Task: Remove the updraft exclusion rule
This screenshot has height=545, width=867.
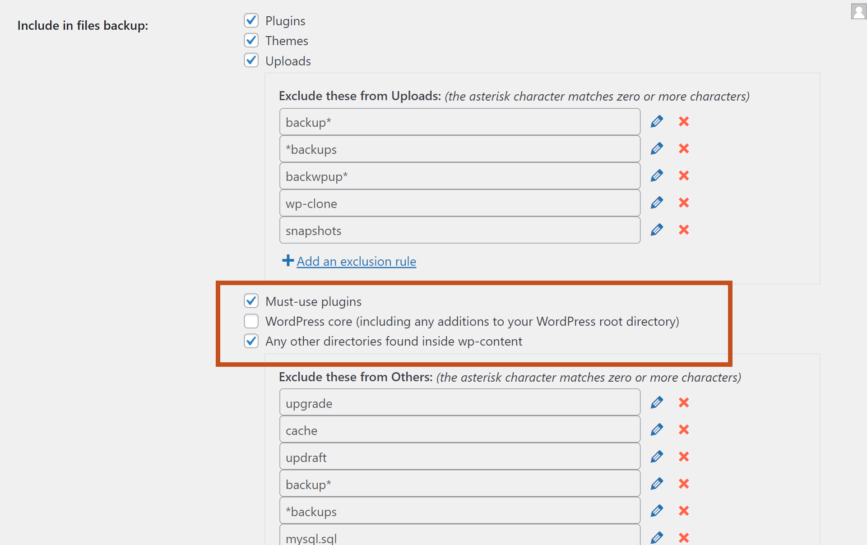Action: pyautogui.click(x=684, y=457)
